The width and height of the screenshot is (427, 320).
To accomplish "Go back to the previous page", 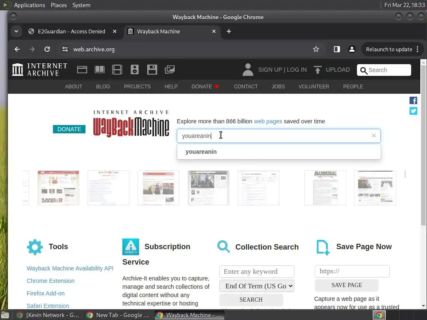I will [17, 49].
